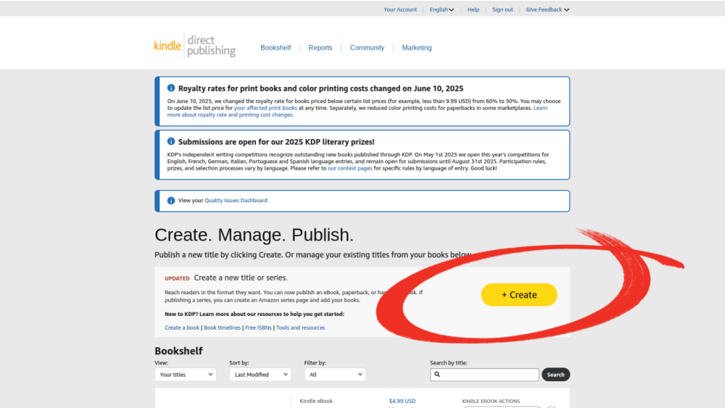Click the info icon beside Submissions are open notice
This screenshot has width=725, height=408.
pos(171,141)
